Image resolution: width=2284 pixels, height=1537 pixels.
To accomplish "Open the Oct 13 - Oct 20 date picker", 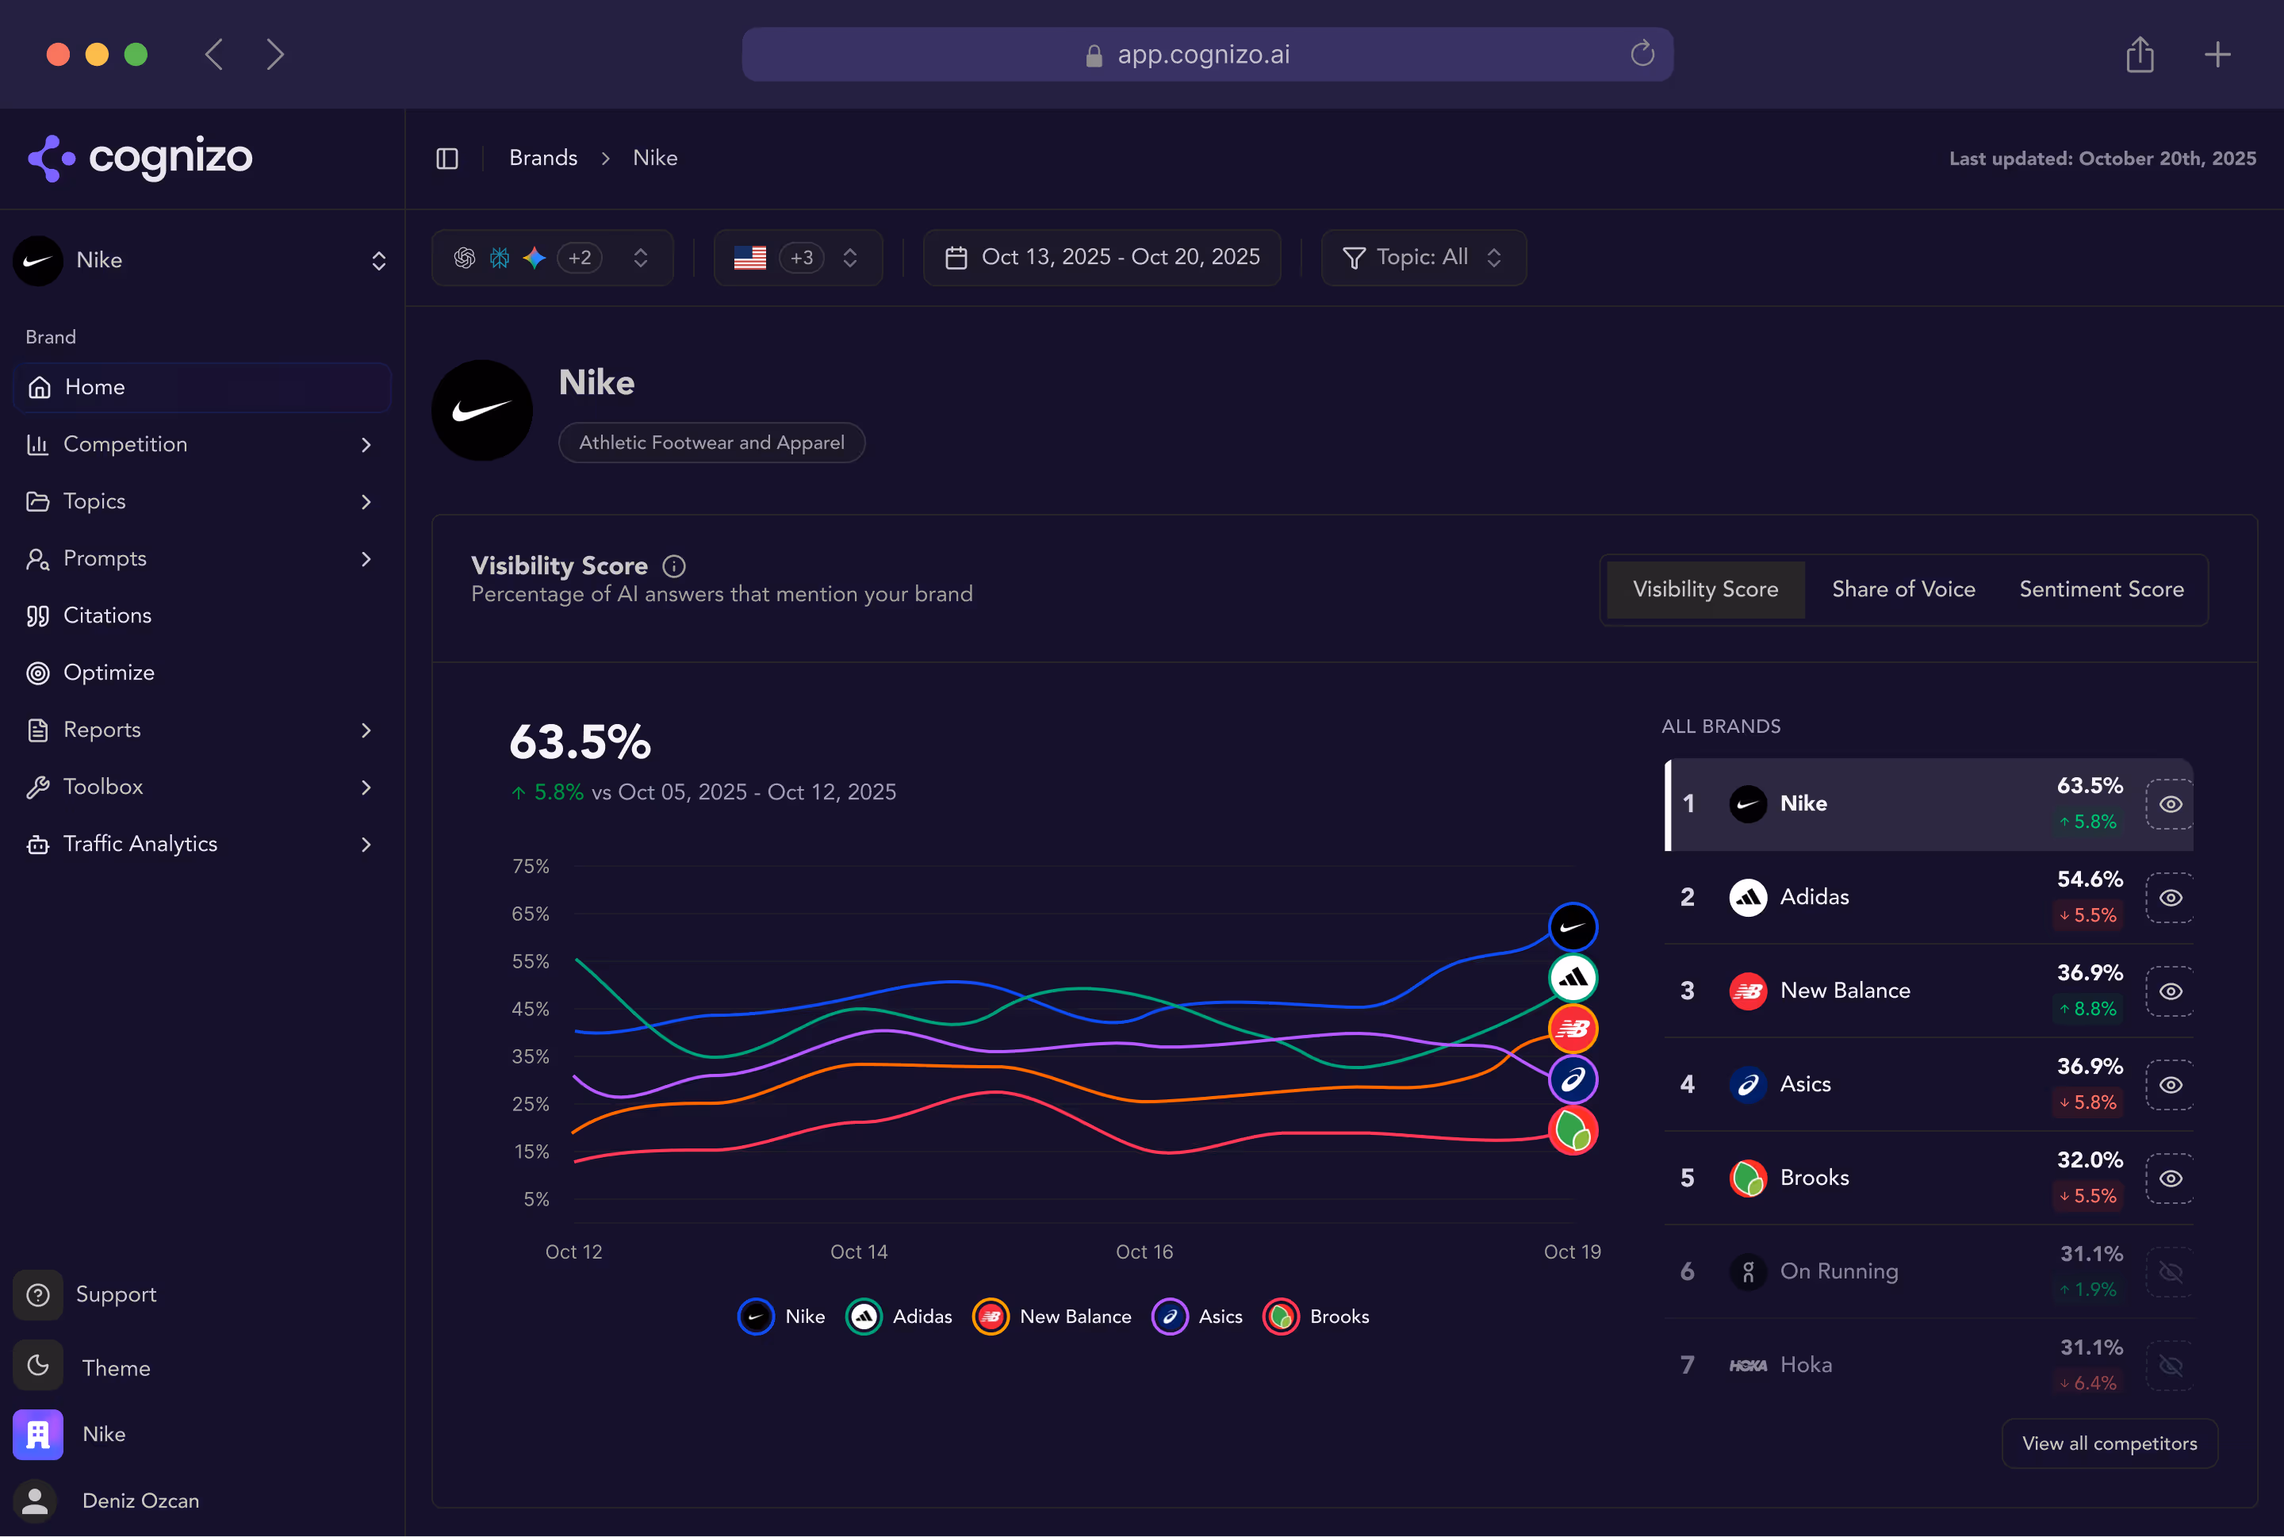I will coord(1102,257).
